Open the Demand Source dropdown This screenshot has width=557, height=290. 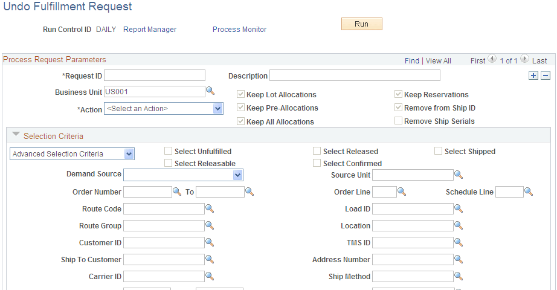(183, 175)
